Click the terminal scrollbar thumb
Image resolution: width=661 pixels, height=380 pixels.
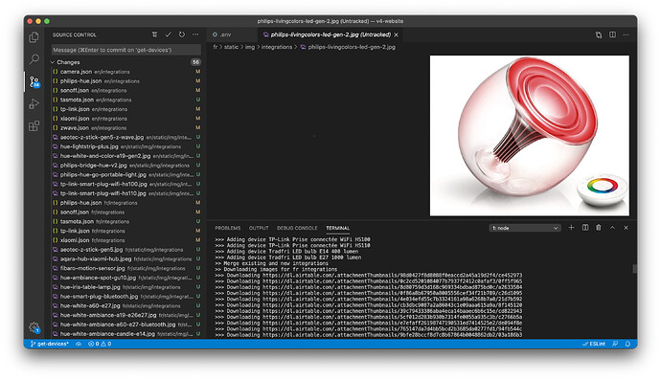(634, 268)
